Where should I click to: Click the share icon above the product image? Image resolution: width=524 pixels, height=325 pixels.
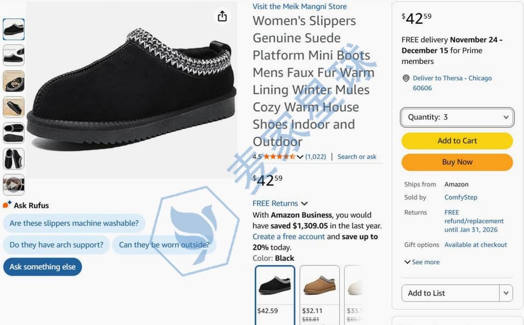click(x=222, y=16)
